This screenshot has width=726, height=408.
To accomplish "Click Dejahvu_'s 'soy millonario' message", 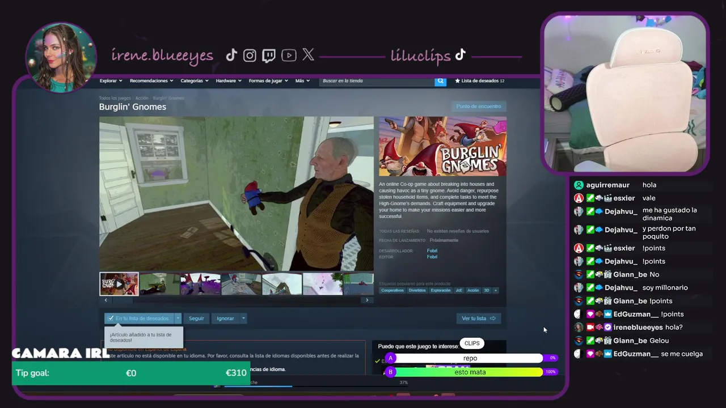I will [665, 288].
